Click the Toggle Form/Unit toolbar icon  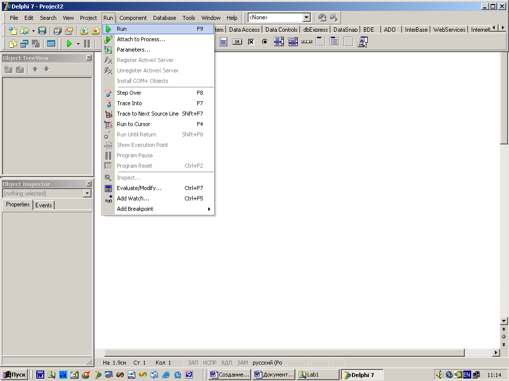[36, 44]
